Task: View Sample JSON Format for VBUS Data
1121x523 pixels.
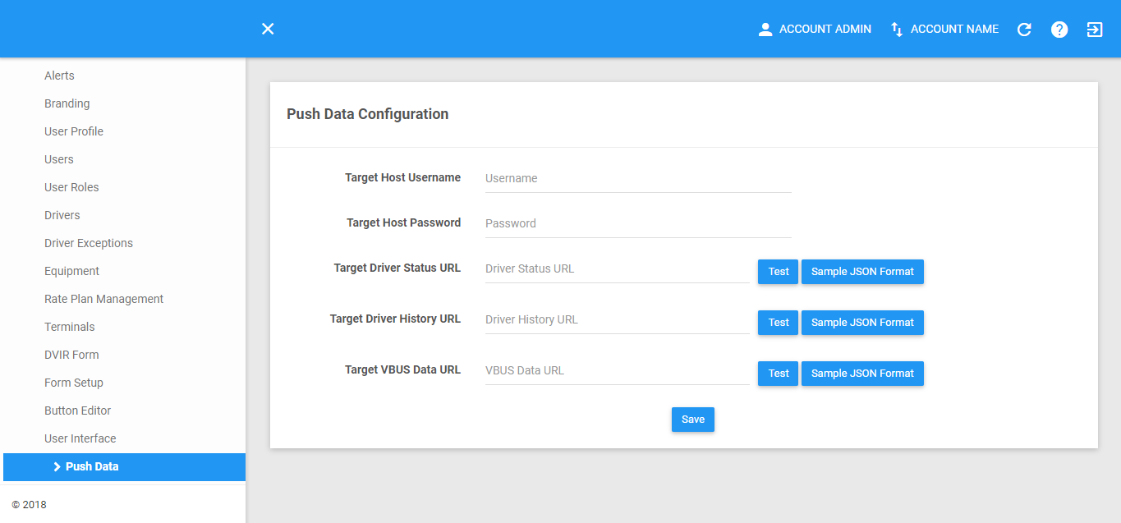Action: (862, 374)
